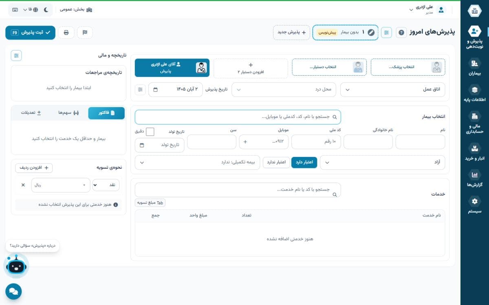Select the اعتبار ندارد option

coord(276,163)
